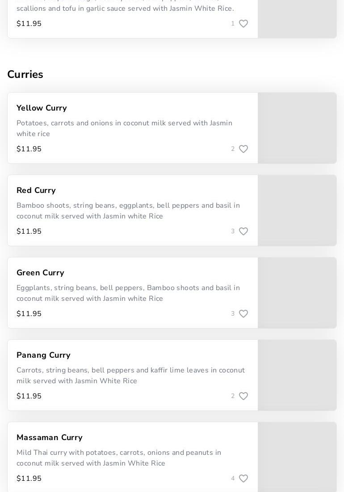This screenshot has height=492, width=344.
Task: Open the Panang Curry details
Action: tap(43, 355)
